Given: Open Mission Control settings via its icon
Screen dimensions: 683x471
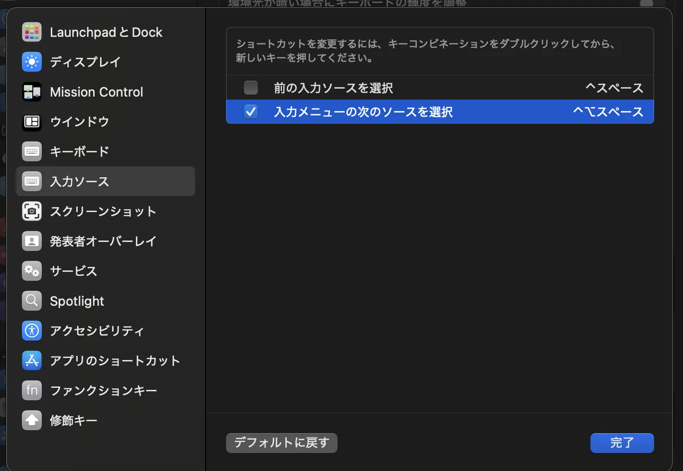Looking at the screenshot, I should click(x=31, y=92).
